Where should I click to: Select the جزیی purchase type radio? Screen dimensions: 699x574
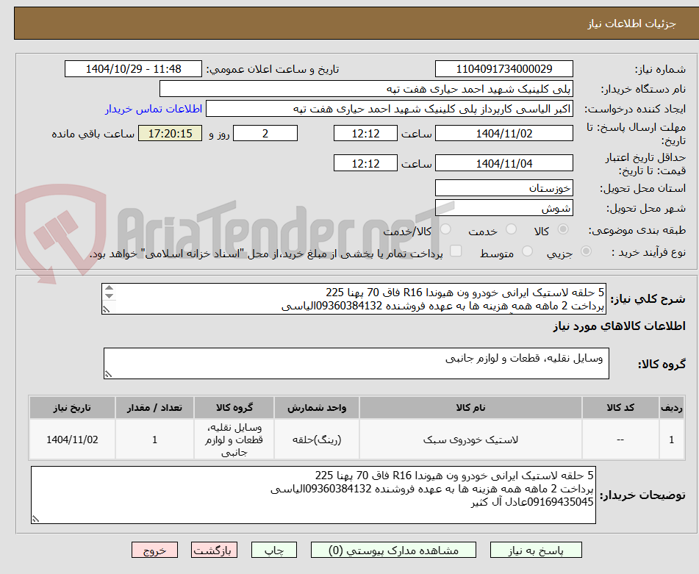coord(587,251)
